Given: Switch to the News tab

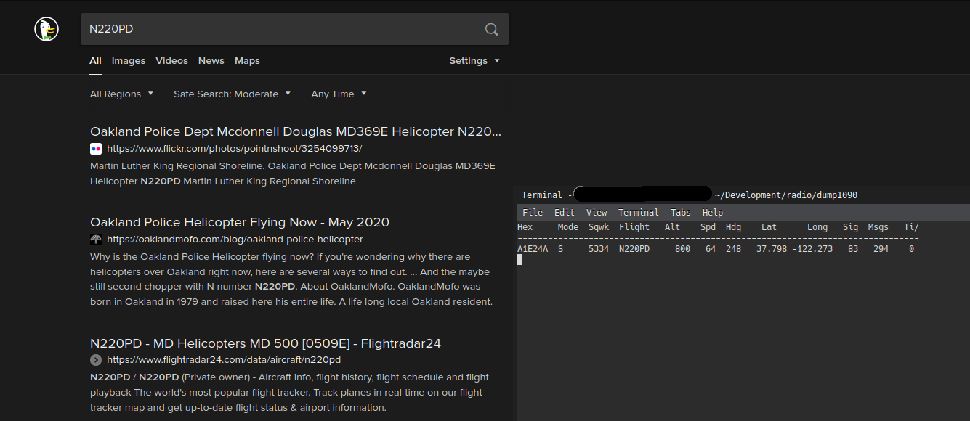Looking at the screenshot, I should click(211, 61).
